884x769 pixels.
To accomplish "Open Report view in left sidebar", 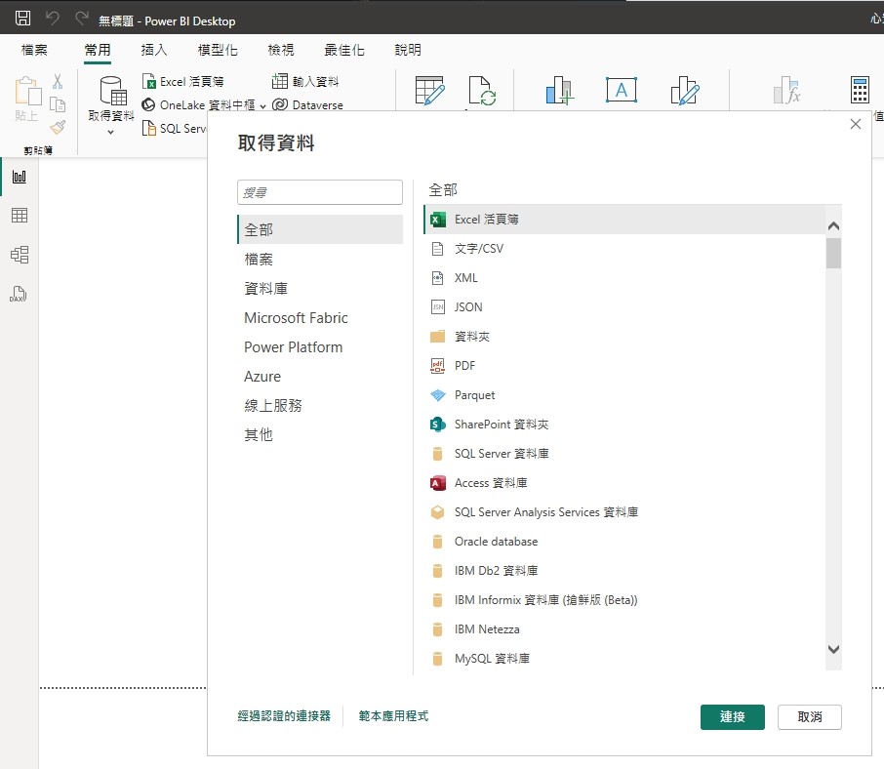I will click(20, 177).
